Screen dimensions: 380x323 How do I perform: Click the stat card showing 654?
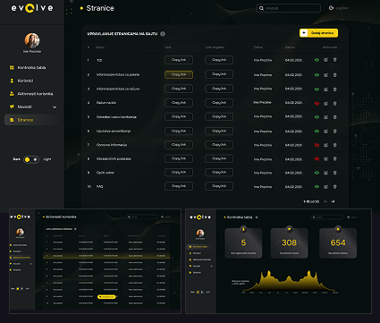point(338,243)
